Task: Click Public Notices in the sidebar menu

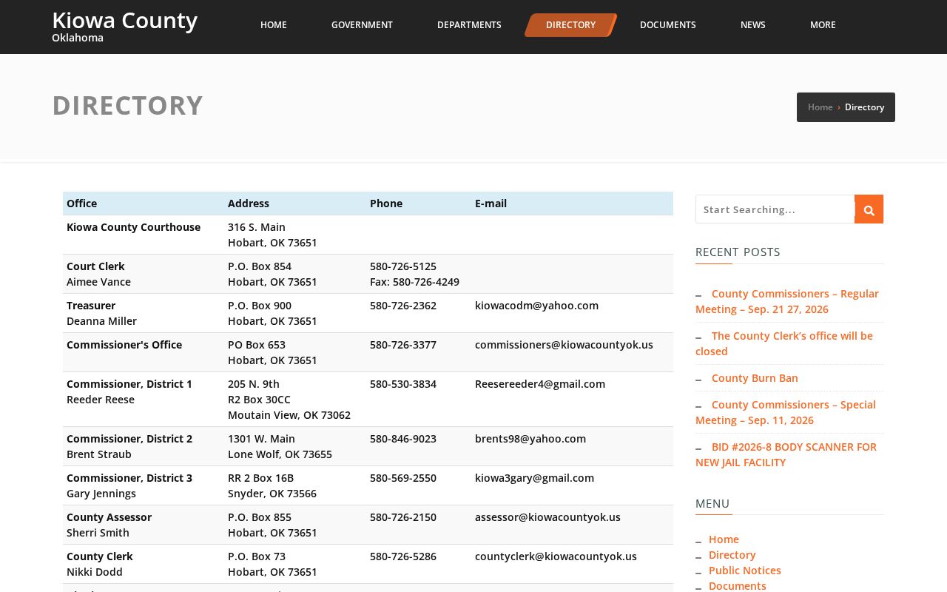Action: point(745,571)
